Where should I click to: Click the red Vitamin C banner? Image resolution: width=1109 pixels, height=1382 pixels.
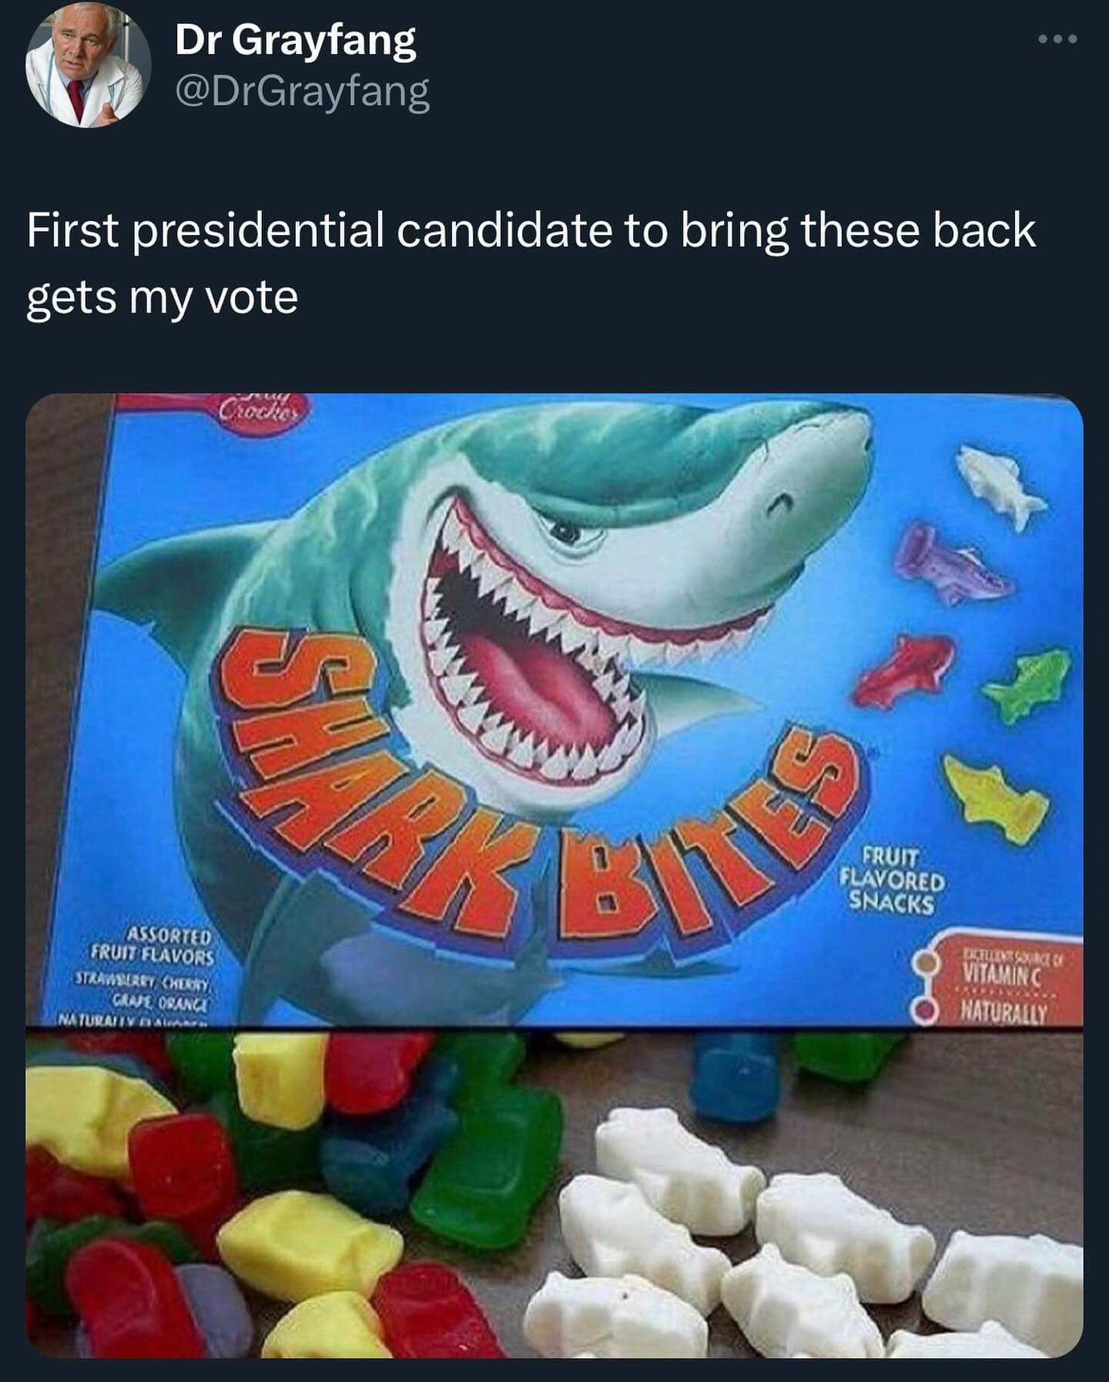[x=1001, y=982]
